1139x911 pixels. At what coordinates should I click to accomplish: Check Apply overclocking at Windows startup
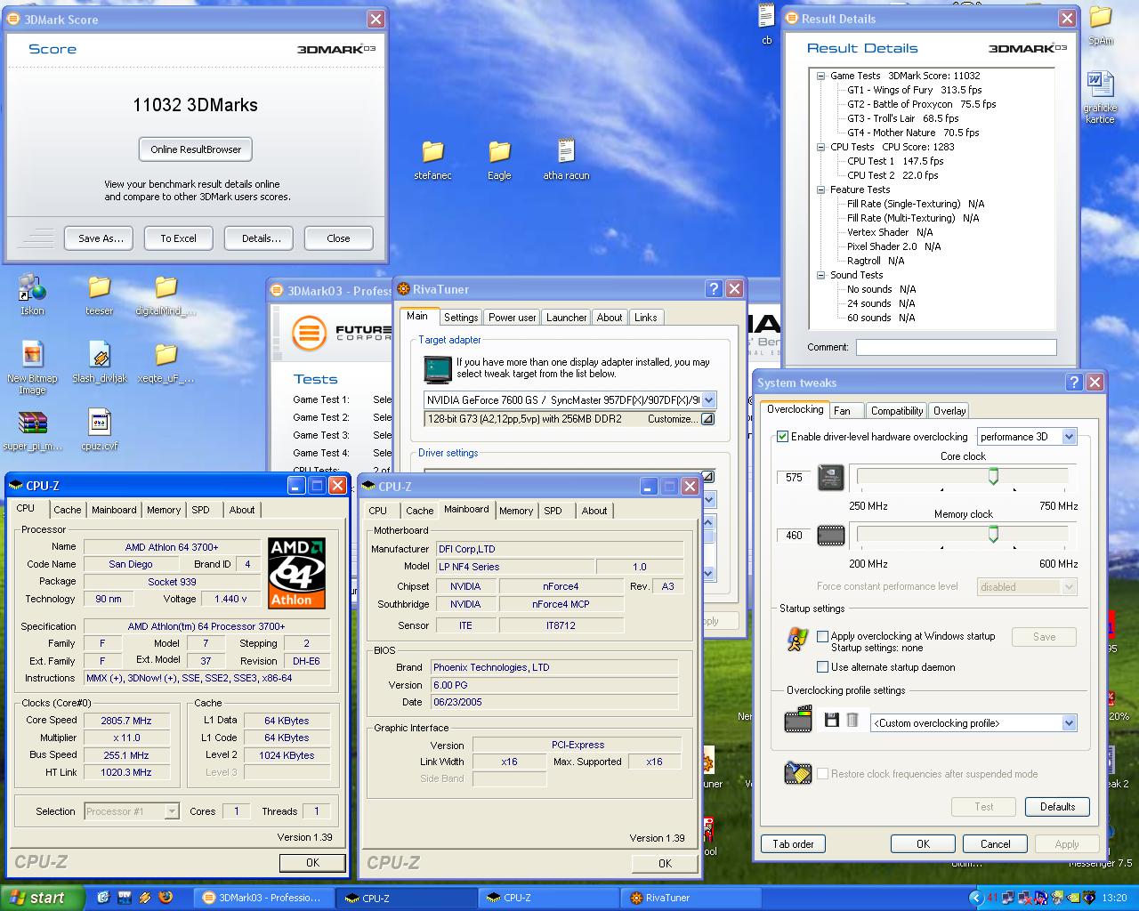click(822, 636)
